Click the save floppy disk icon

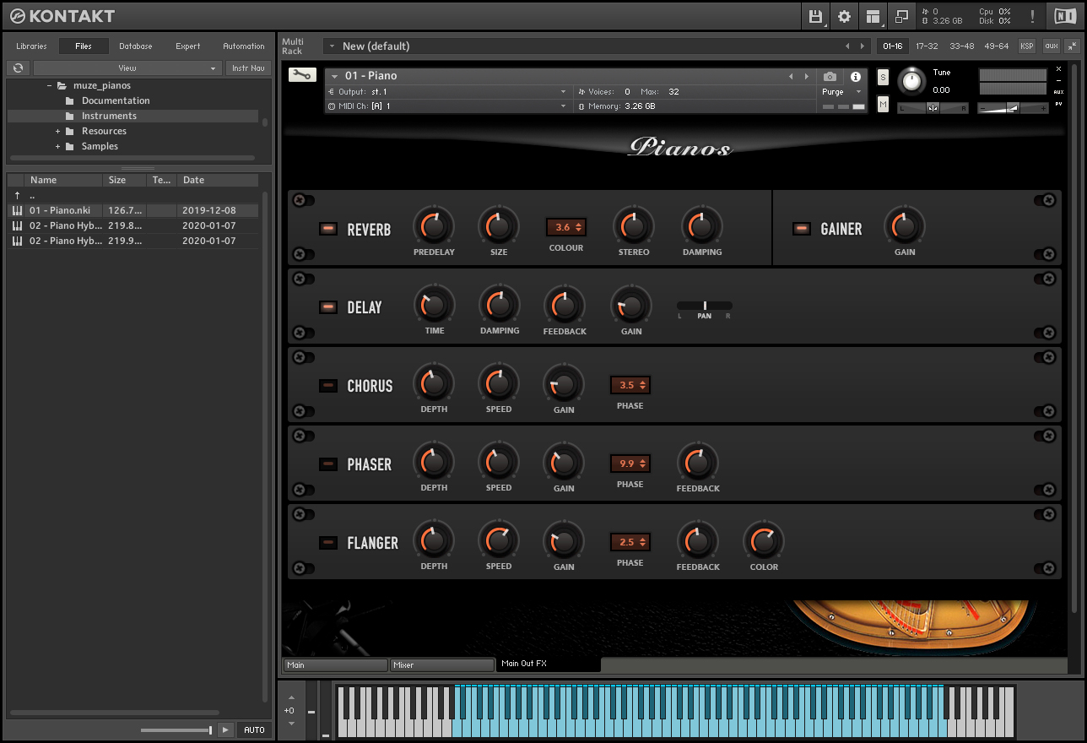tap(815, 16)
